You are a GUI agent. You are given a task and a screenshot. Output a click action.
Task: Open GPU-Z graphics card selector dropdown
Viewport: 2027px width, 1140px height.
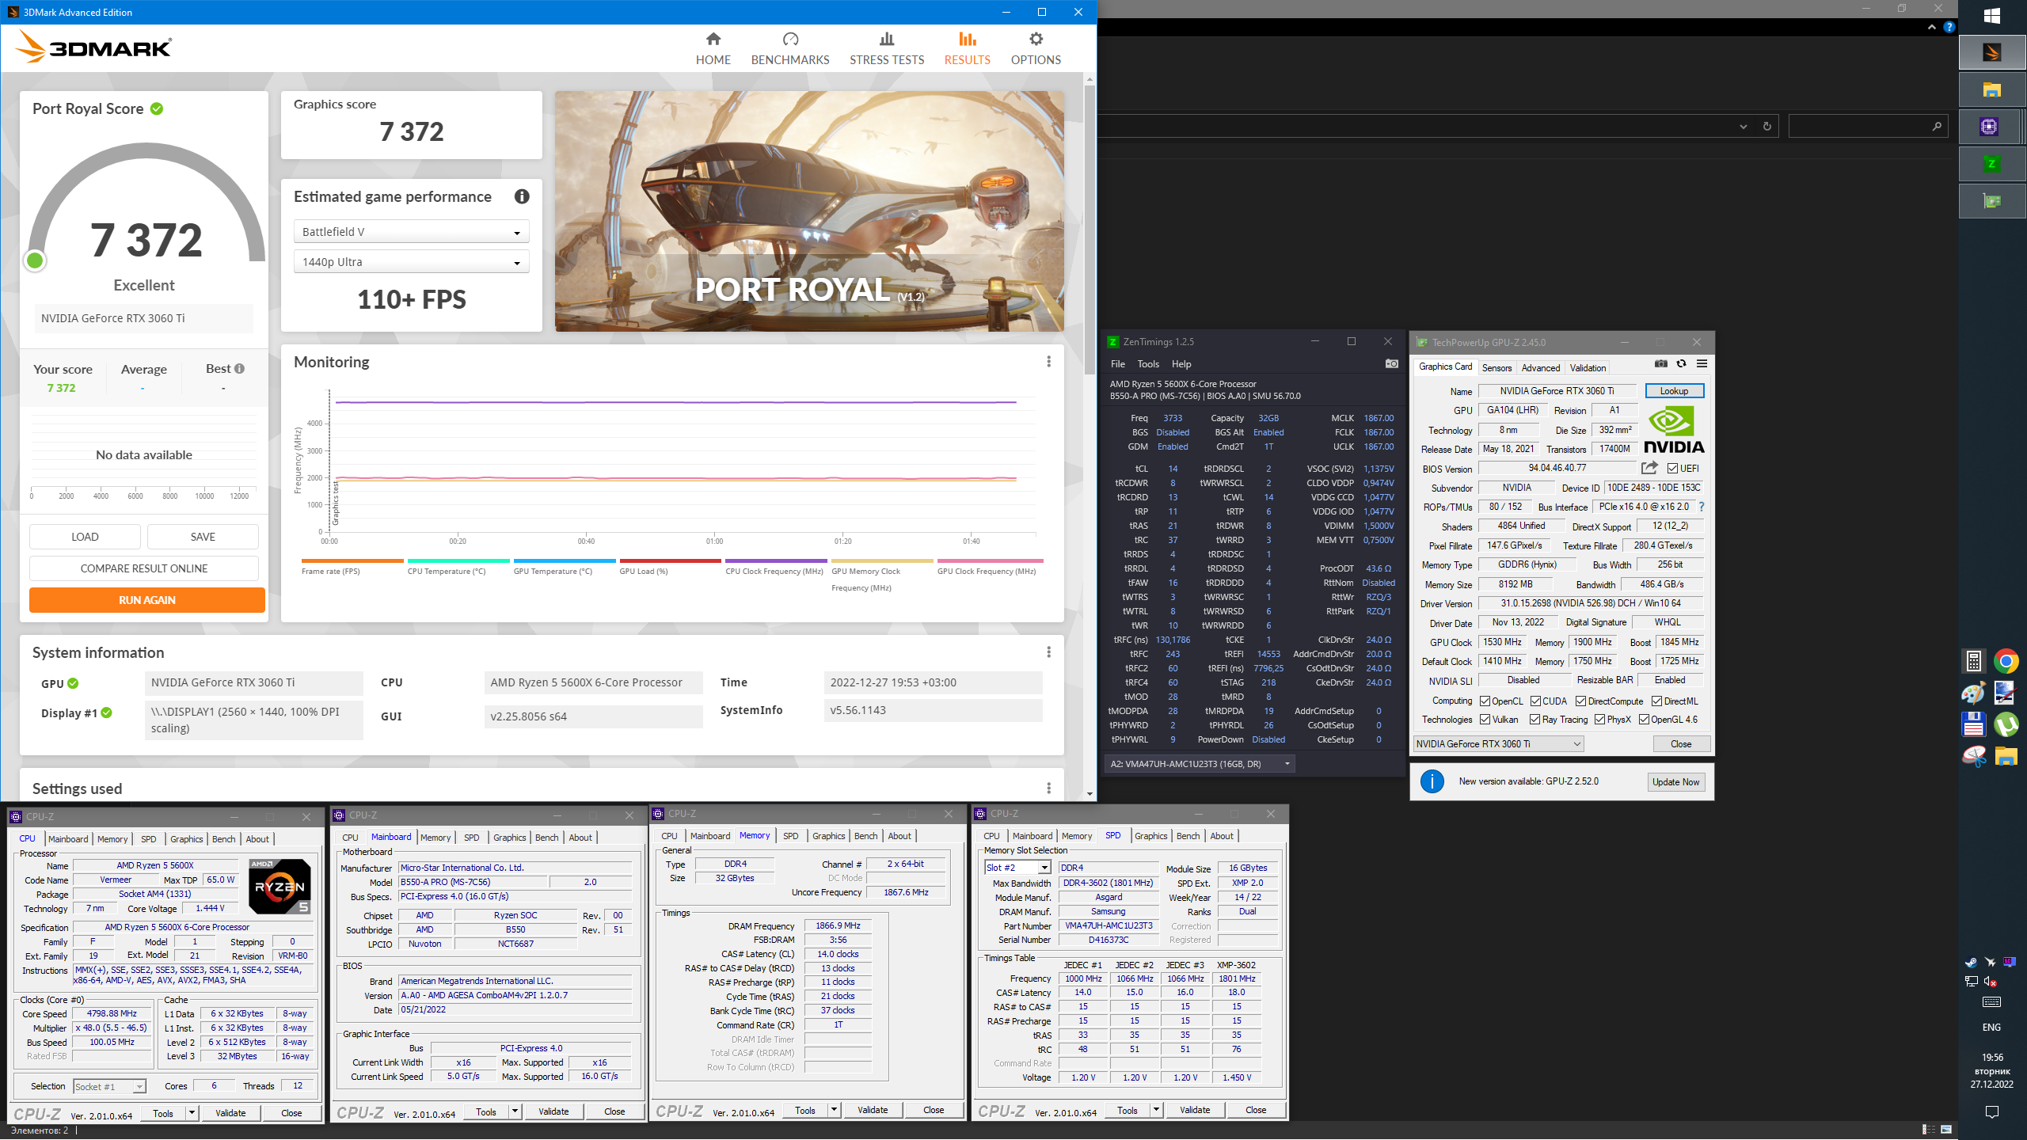click(x=1498, y=744)
